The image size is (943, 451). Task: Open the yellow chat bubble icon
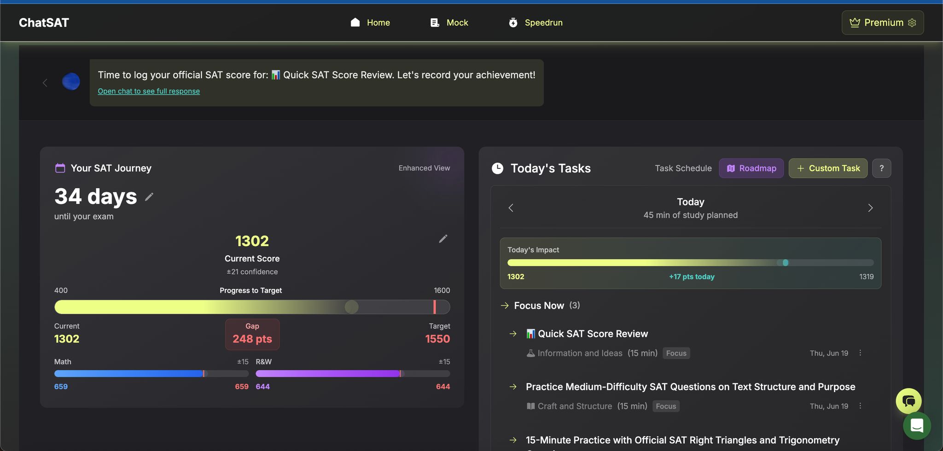(908, 401)
